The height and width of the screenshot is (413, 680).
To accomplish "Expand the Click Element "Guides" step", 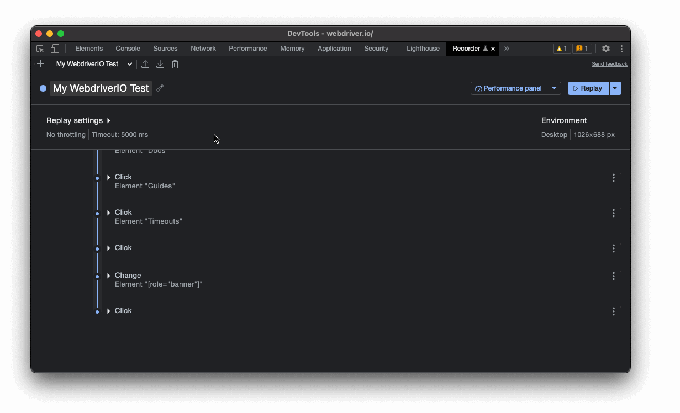I will point(108,177).
